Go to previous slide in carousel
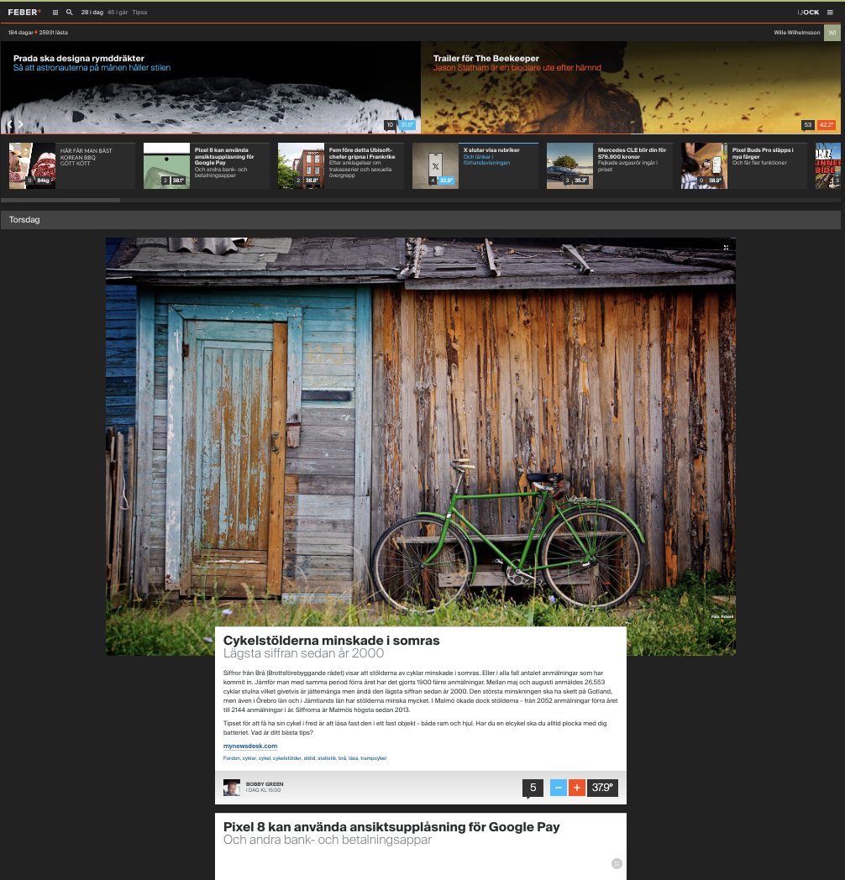This screenshot has height=880, width=845. pos(9,124)
